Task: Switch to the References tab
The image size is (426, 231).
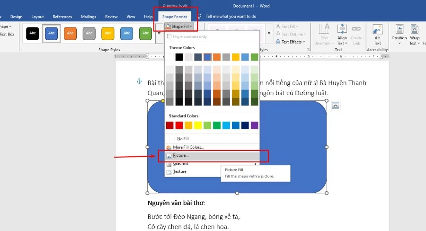Action: pos(62,17)
